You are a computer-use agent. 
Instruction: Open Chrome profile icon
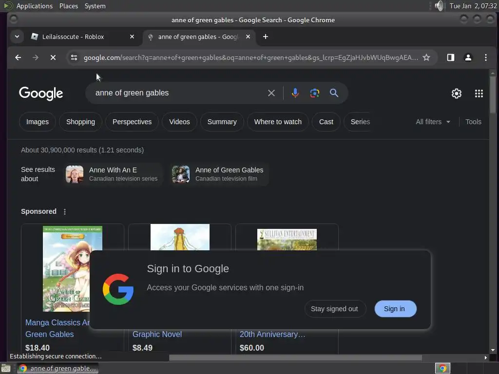[468, 57]
